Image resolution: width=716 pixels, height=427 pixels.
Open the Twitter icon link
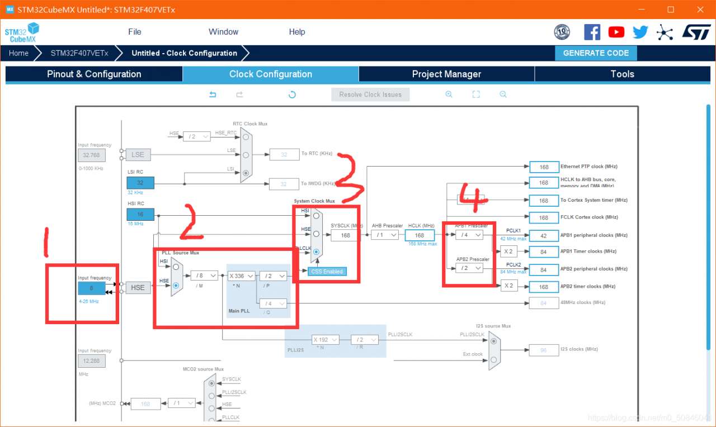640,32
